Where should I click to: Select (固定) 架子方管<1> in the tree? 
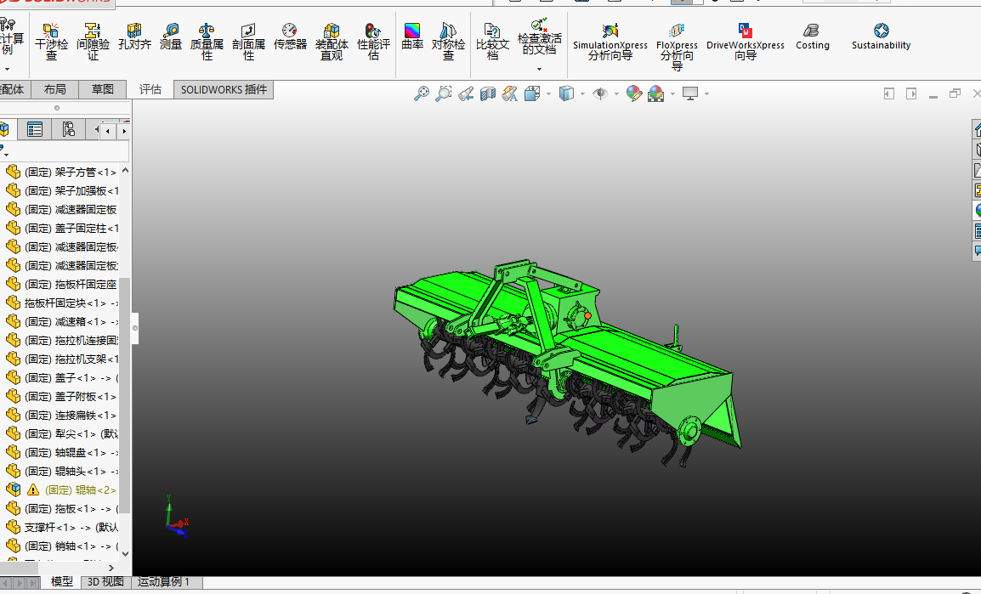(x=60, y=172)
